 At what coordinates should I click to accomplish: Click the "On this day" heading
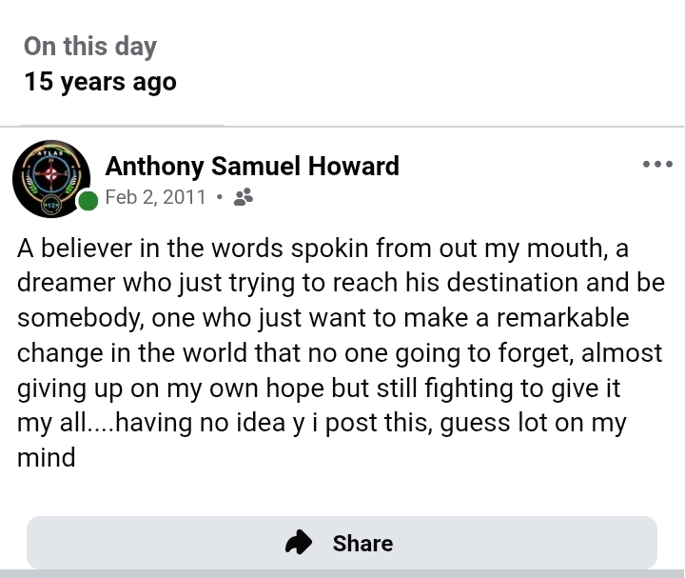click(x=90, y=46)
